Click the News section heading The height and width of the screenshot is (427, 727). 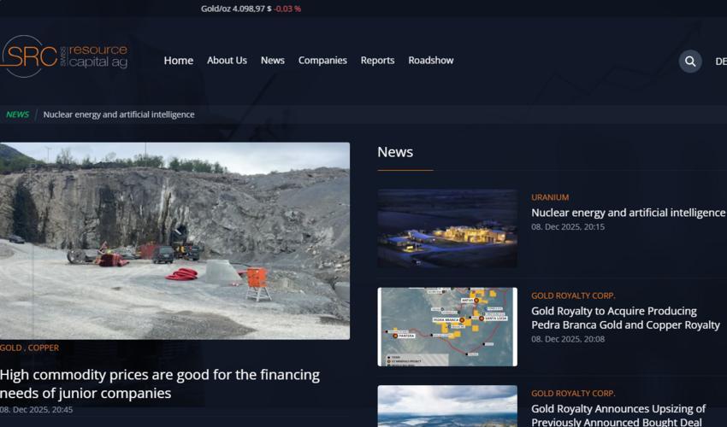(x=395, y=152)
